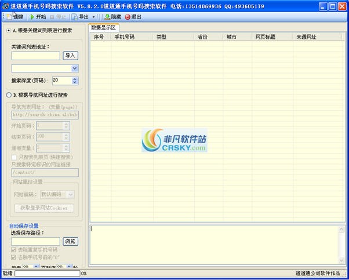The image size is (349, 280).
Task: Click the 递增变量 spinner arrows
Action: click(66, 148)
